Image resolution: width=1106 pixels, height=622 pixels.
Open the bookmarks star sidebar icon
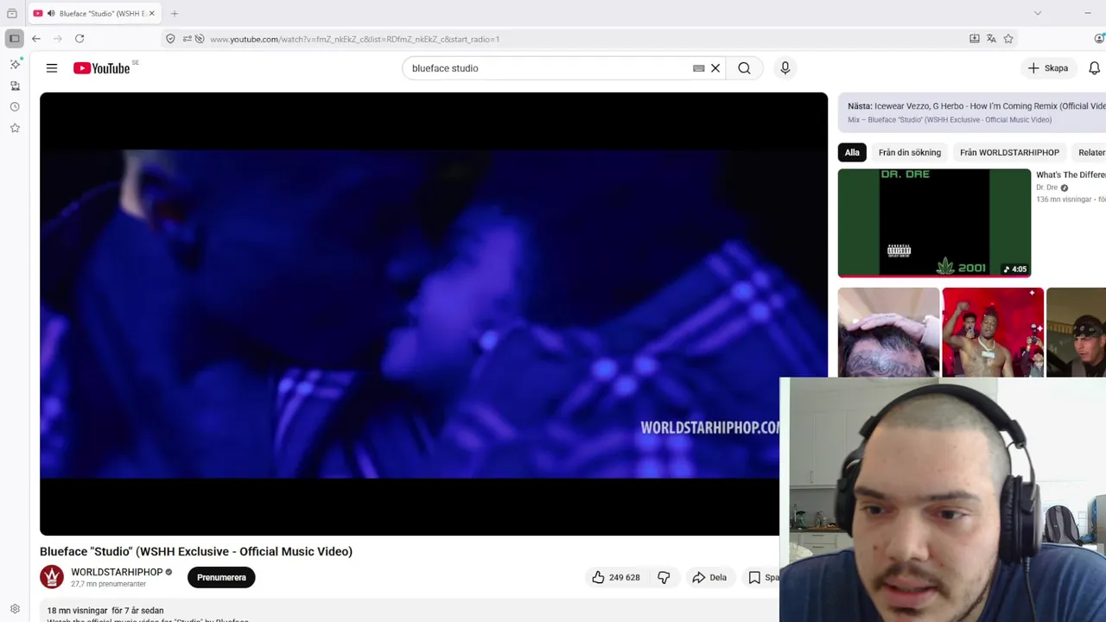tap(15, 128)
